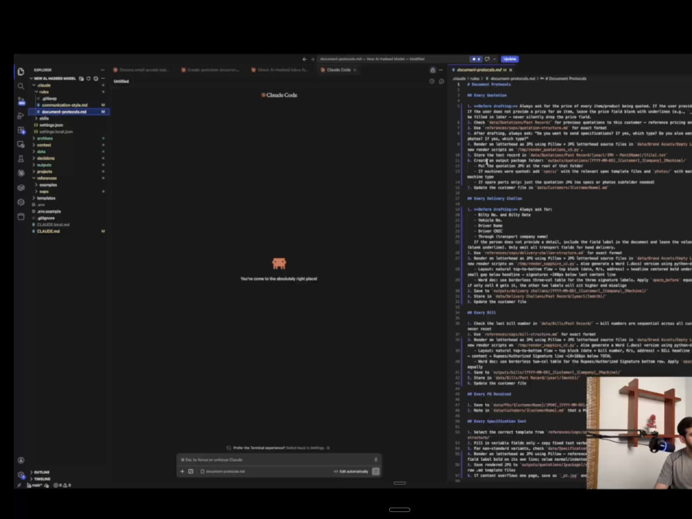Open the Run and Debug view

21,116
